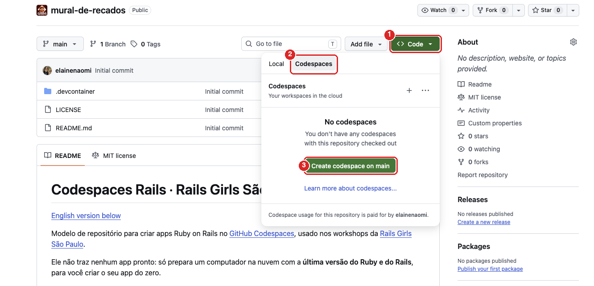The width and height of the screenshot is (594, 286).
Task: Click the star icon beside 0 stars
Action: click(461, 136)
